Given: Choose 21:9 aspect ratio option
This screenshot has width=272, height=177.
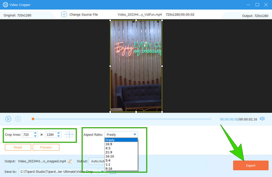Looking at the screenshot, I should 121,152.
